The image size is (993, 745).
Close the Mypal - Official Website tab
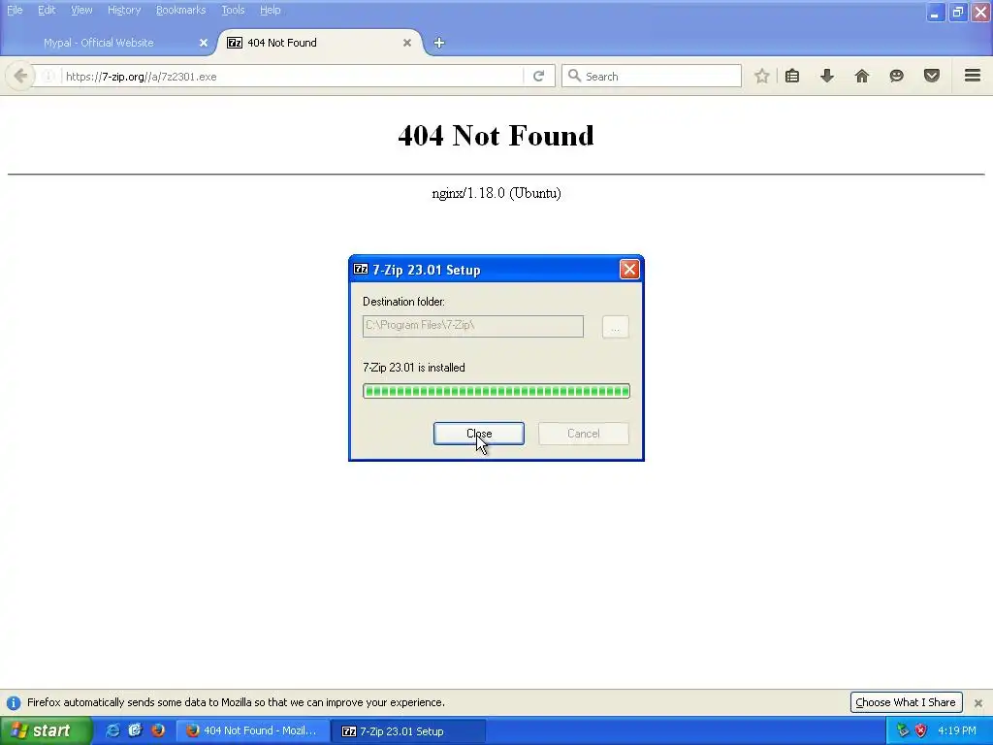point(204,43)
